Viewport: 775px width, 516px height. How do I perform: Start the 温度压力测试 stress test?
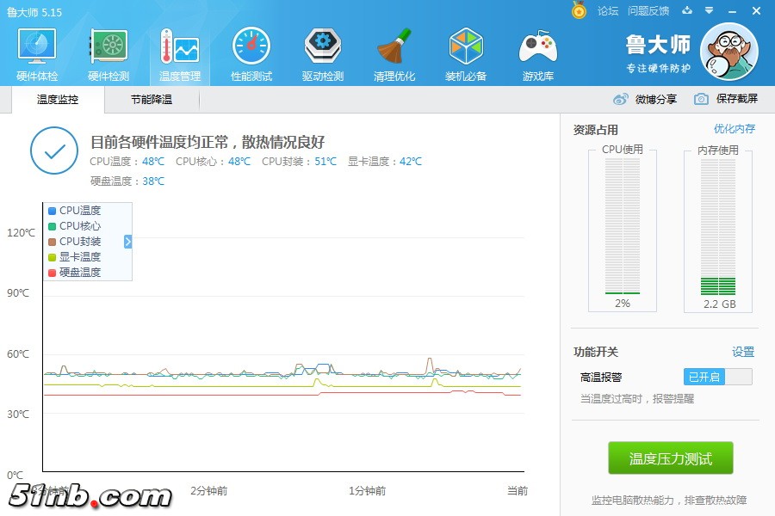click(671, 458)
